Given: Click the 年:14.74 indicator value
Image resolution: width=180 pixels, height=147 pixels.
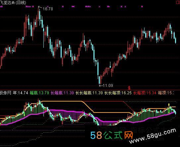Looking at the screenshot, I should tap(21, 93).
